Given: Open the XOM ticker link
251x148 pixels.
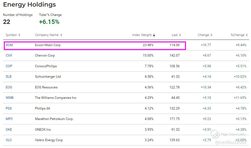Looking at the screenshot, I should pos(9,45).
